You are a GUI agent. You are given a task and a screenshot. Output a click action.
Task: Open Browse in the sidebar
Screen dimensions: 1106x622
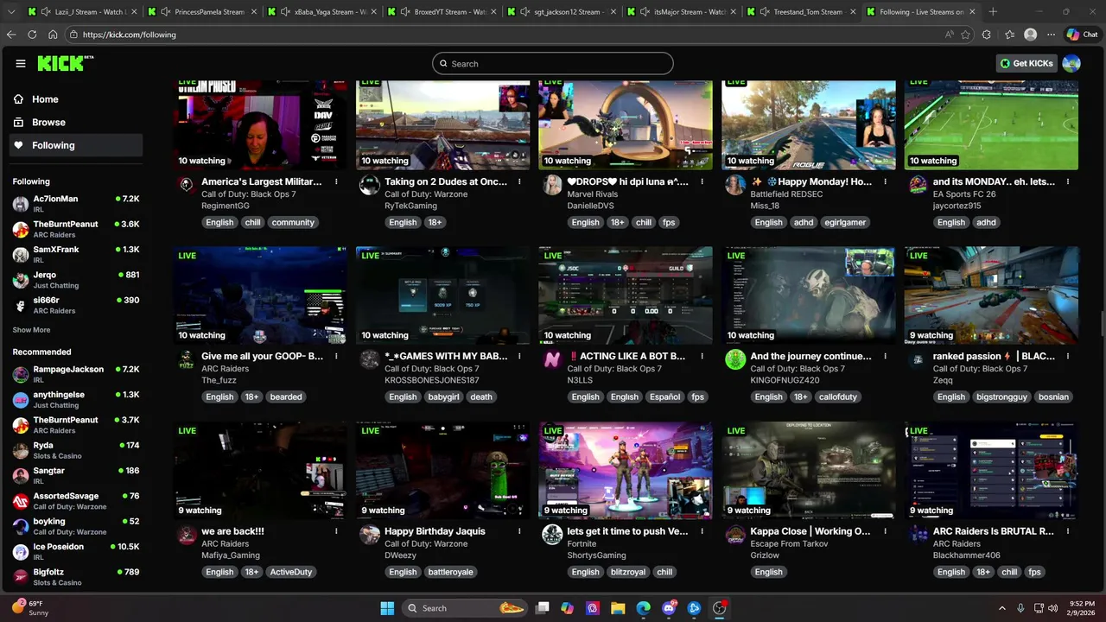pos(75,123)
